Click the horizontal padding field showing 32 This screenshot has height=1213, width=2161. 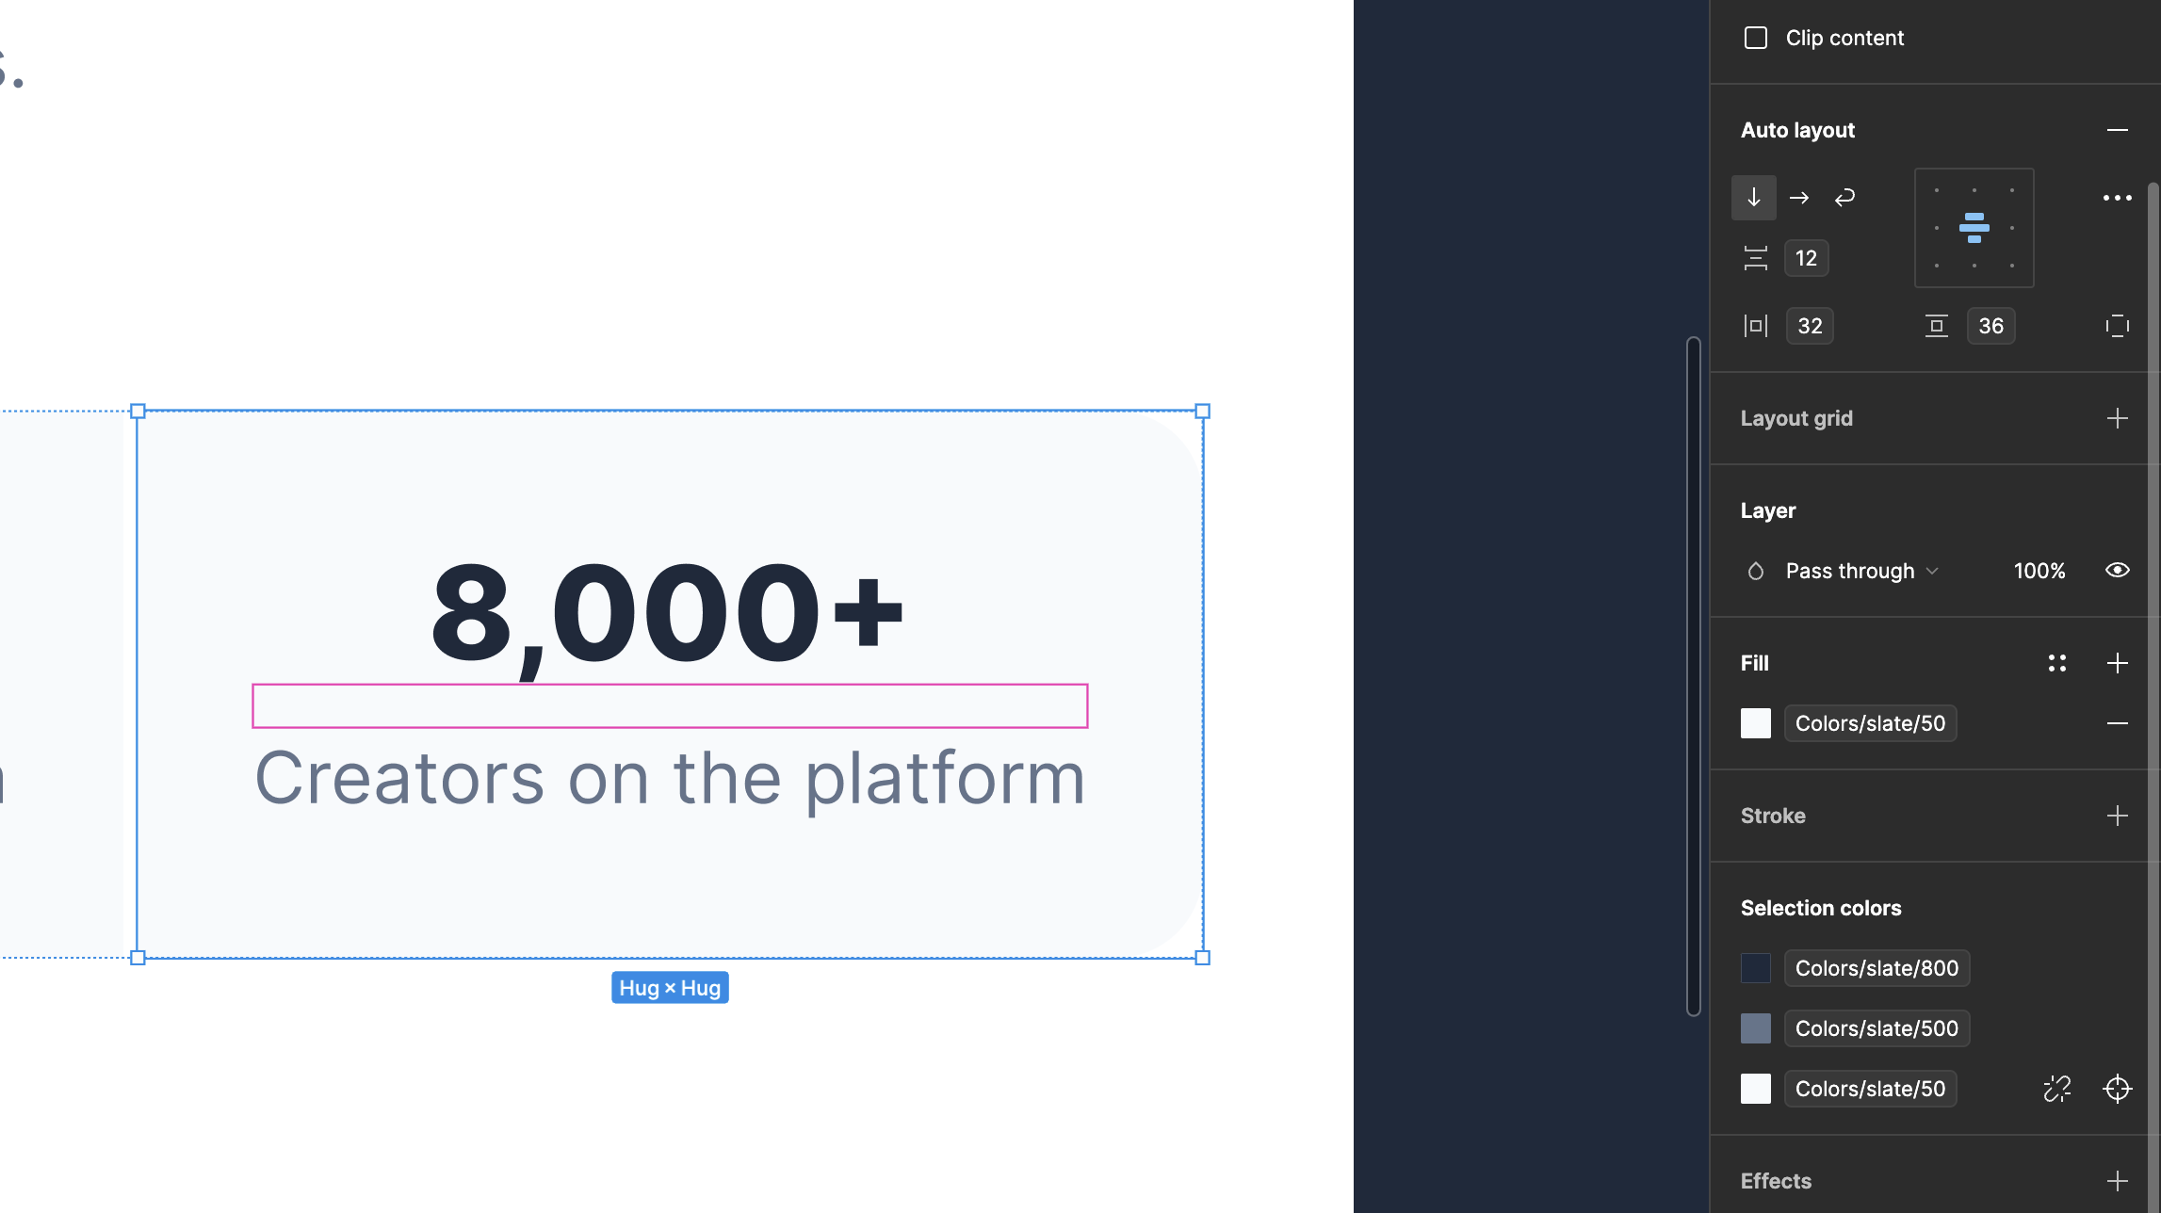(x=1810, y=326)
